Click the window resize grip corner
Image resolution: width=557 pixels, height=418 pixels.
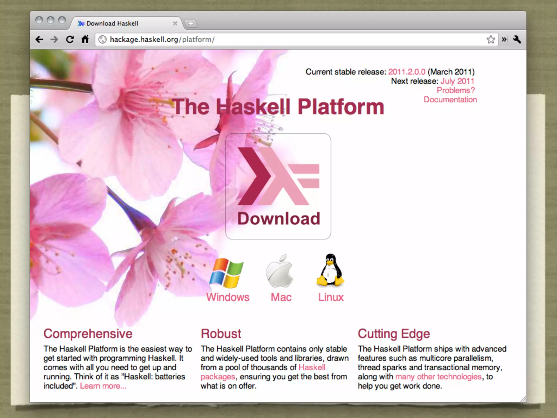tap(523, 399)
